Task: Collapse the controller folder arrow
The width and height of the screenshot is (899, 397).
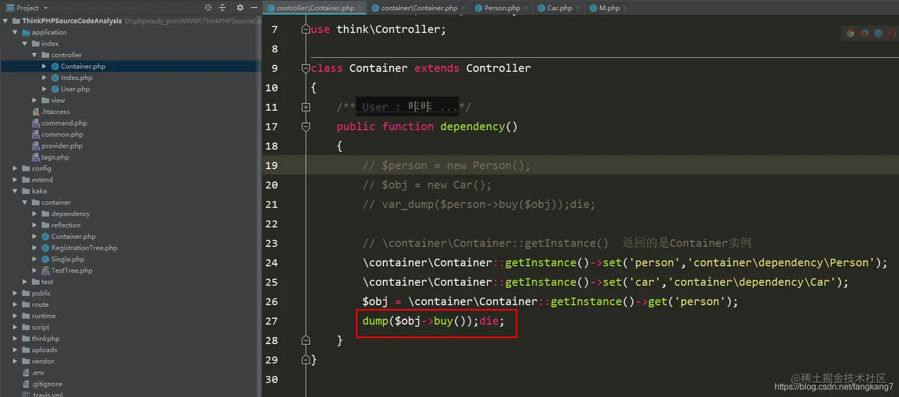Action: tap(34, 55)
